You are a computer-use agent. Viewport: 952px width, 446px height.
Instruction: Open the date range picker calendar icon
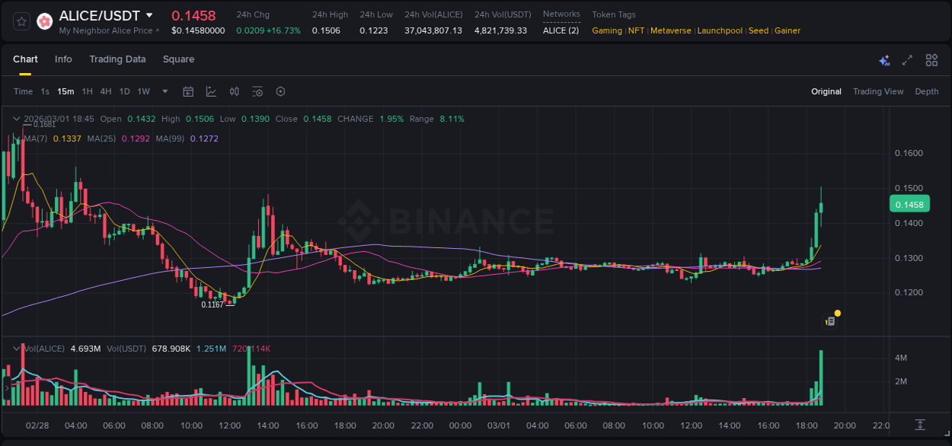[188, 91]
